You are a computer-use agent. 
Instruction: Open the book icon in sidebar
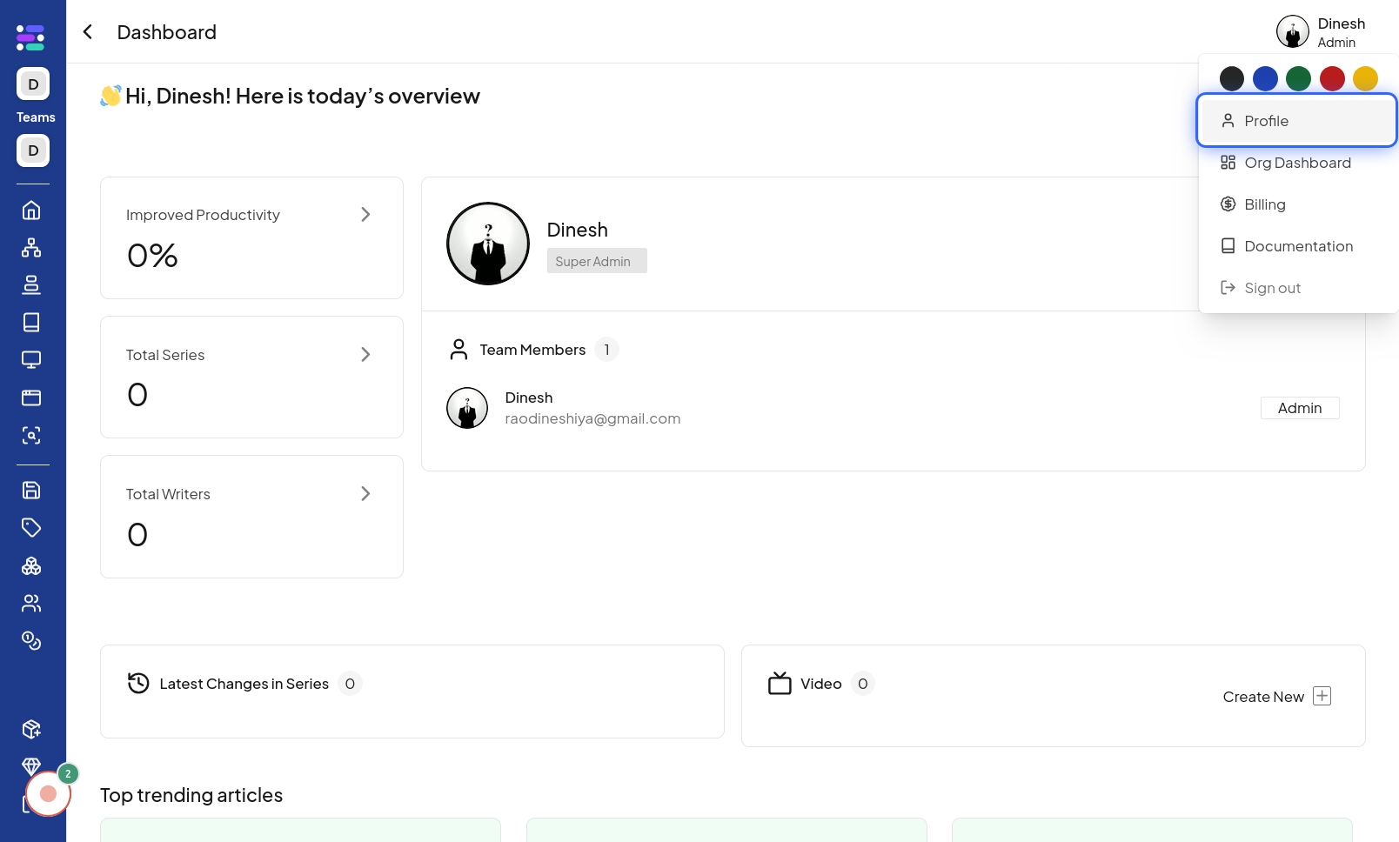coord(31,323)
